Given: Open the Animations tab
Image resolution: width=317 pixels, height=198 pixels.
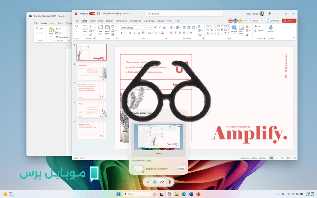Looking at the screenshot, I should tap(135, 21).
